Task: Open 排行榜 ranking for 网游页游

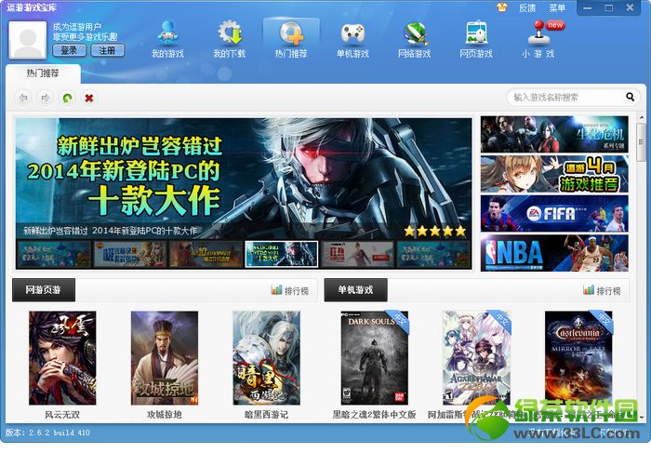Action: (x=290, y=290)
